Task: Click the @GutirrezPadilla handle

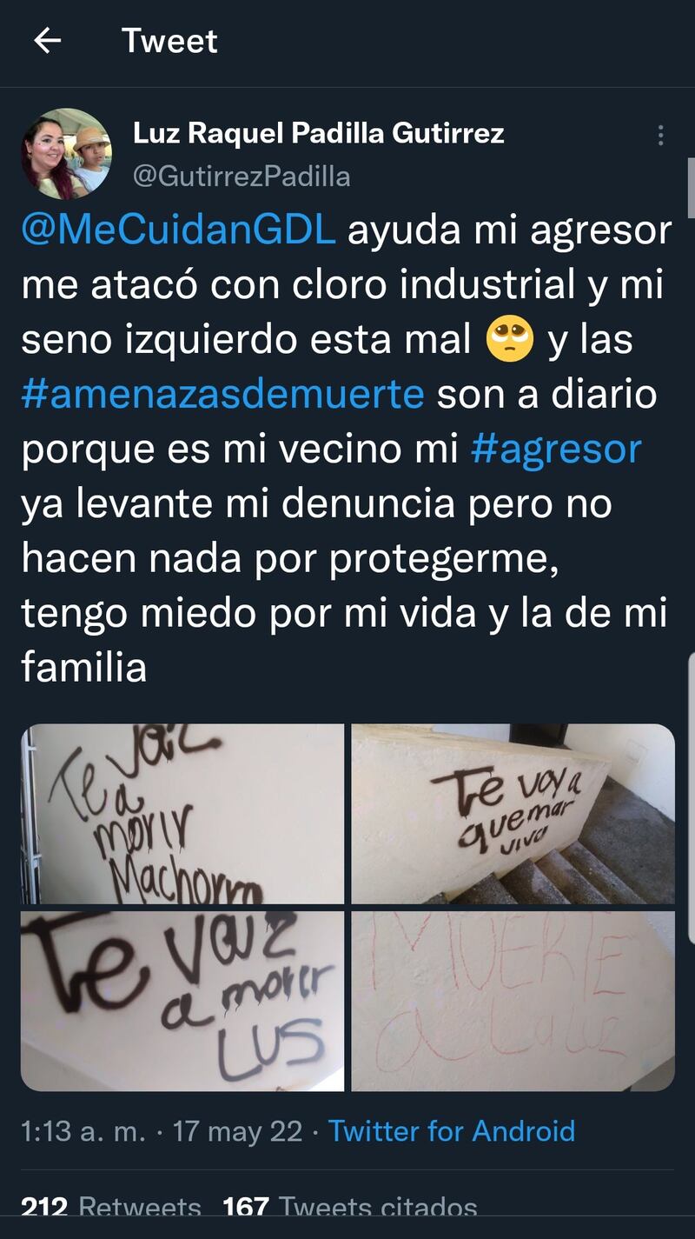Action: pyautogui.click(x=242, y=177)
